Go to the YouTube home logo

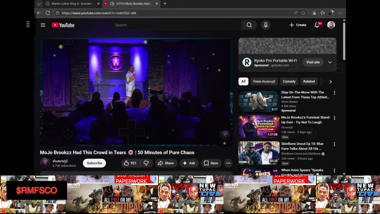tap(63, 25)
